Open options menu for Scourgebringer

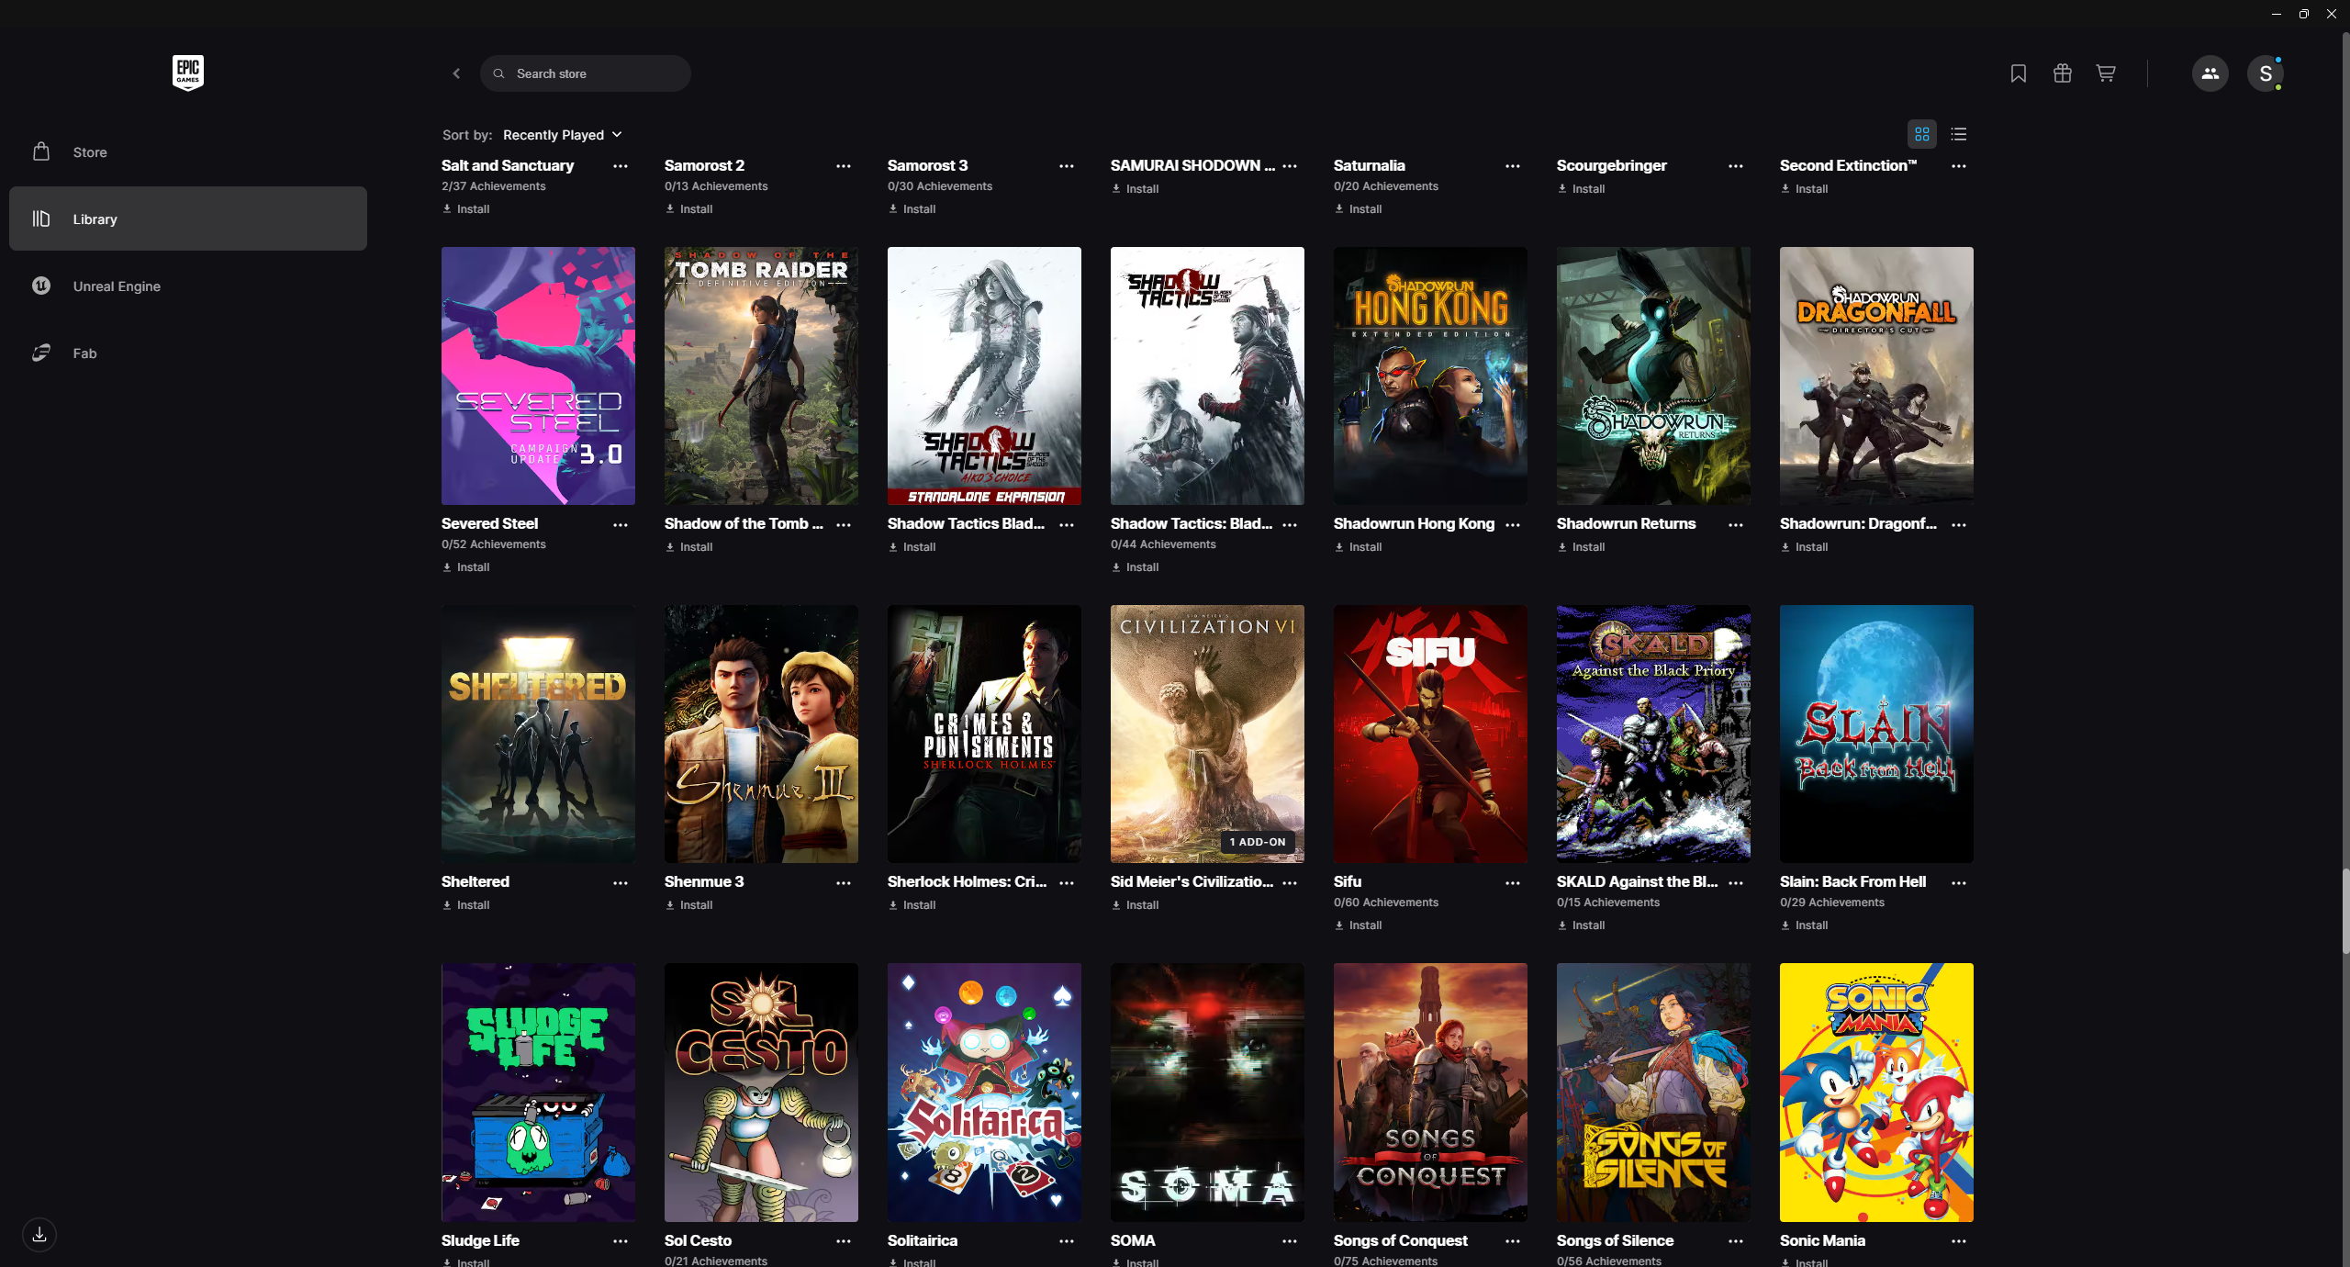pyautogui.click(x=1736, y=166)
